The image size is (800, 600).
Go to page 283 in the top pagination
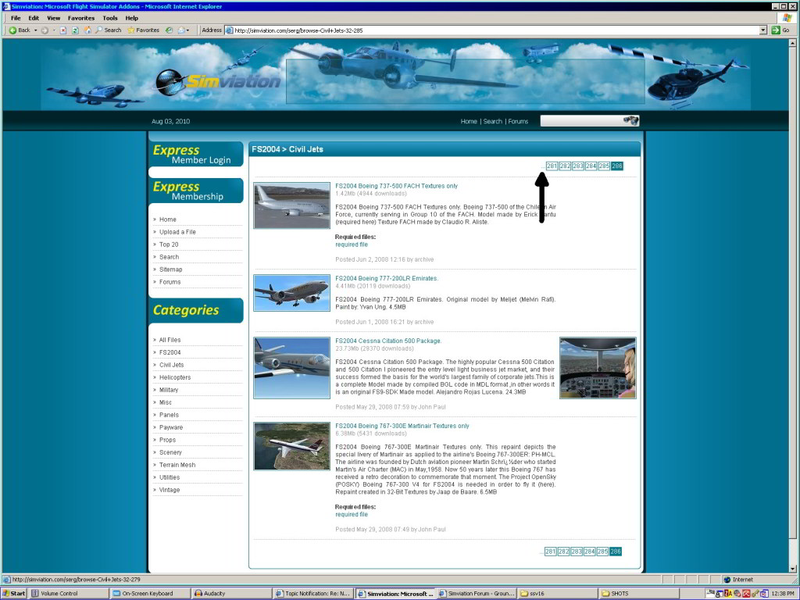[x=578, y=166]
